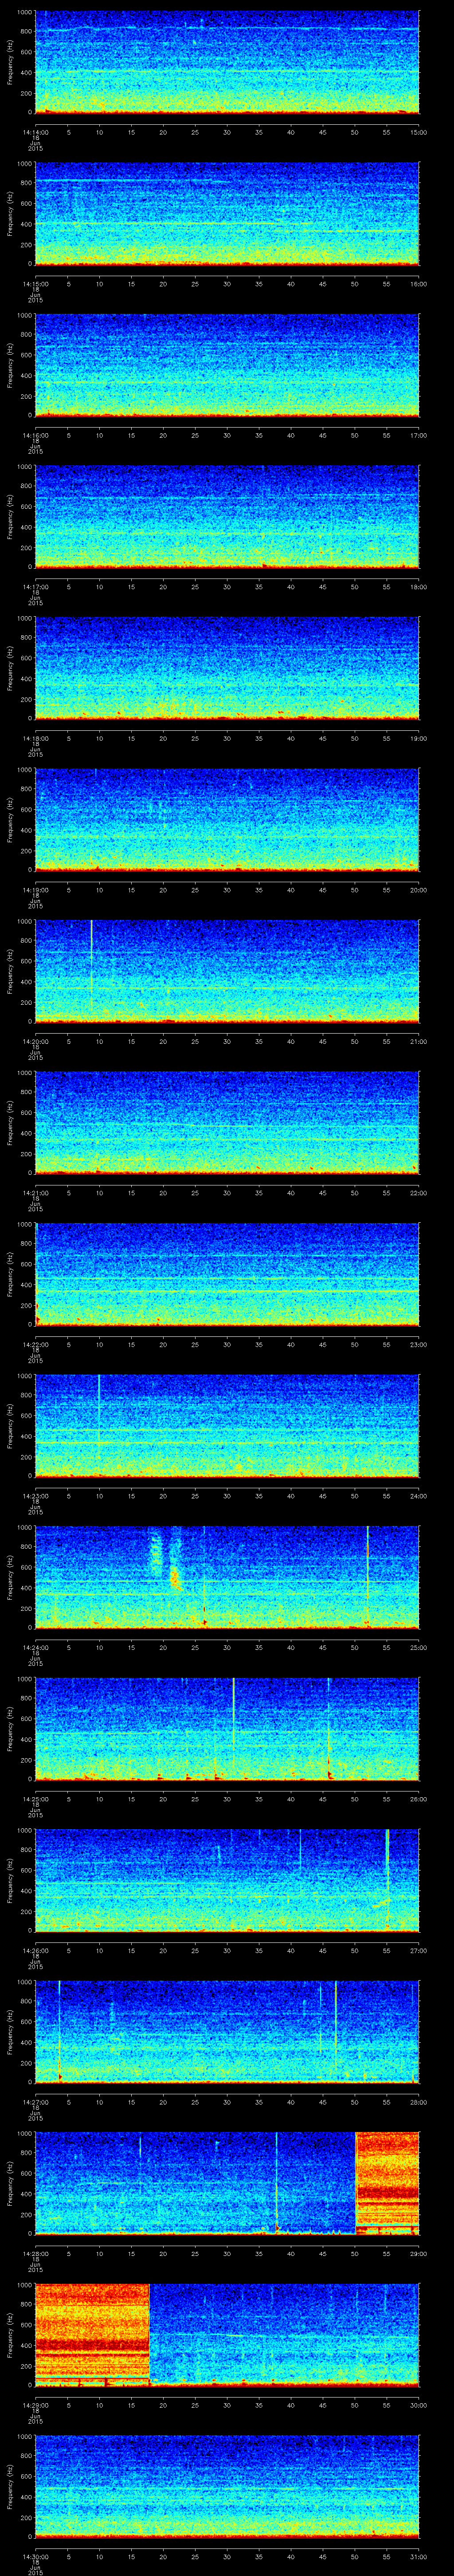Click the "14:16:00" start time label
Viewport: 454px width, 2576px height.
pos(35,435)
